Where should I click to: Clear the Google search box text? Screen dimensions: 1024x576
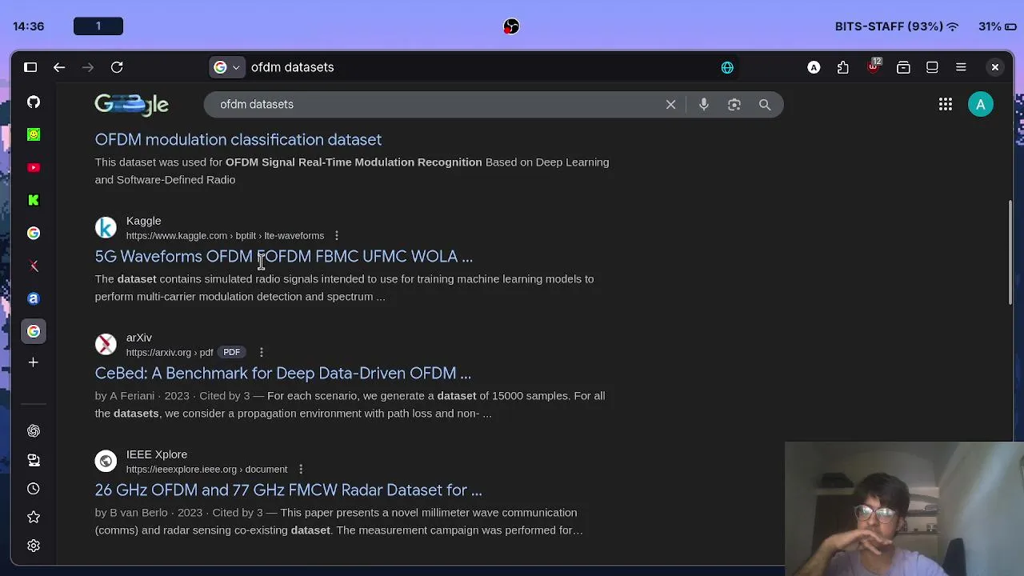coord(670,104)
